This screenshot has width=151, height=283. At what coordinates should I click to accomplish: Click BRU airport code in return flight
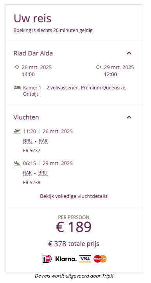pos(43,173)
